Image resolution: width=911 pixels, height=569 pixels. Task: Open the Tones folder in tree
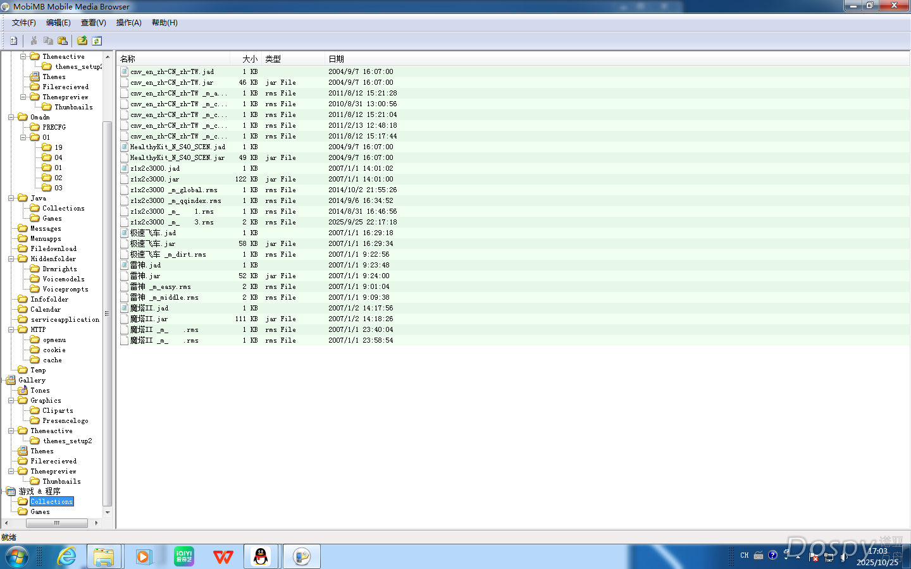40,391
